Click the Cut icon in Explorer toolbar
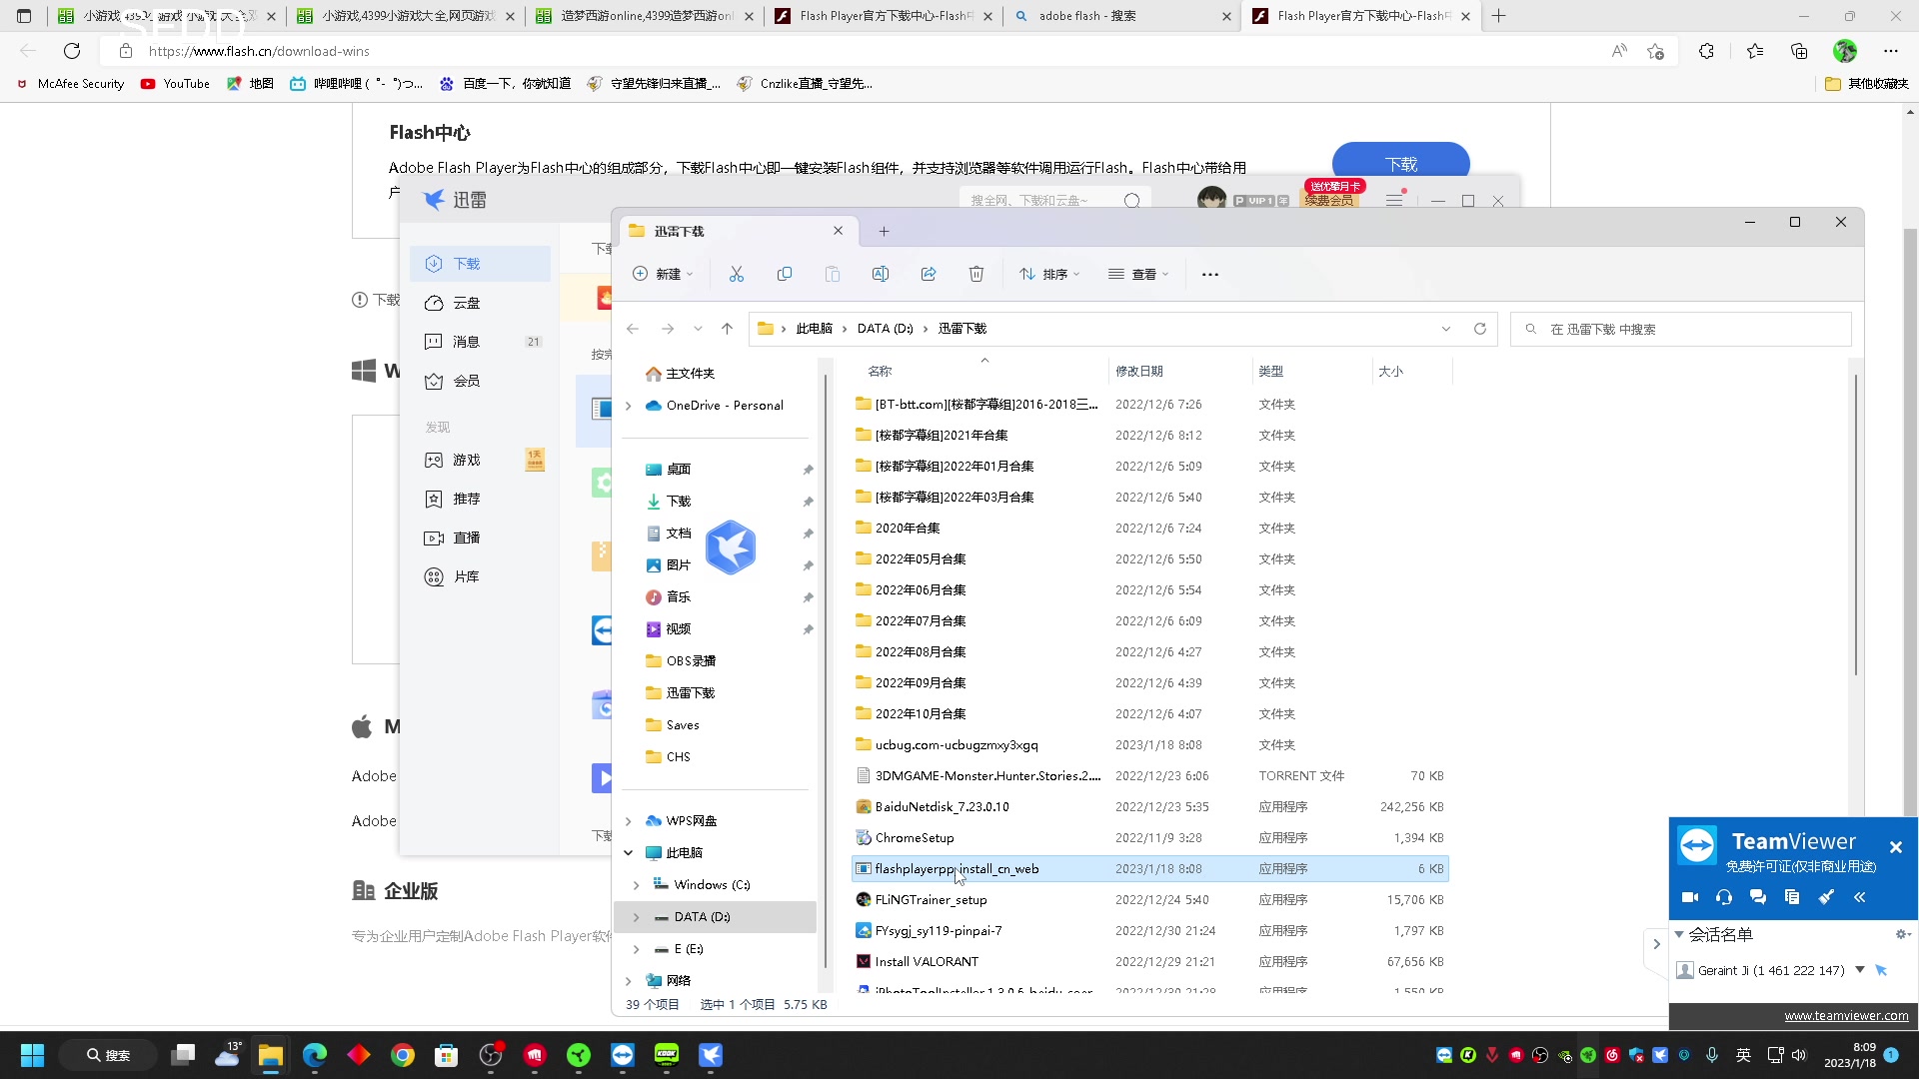Screen dimensions: 1919x1079 point(737,274)
